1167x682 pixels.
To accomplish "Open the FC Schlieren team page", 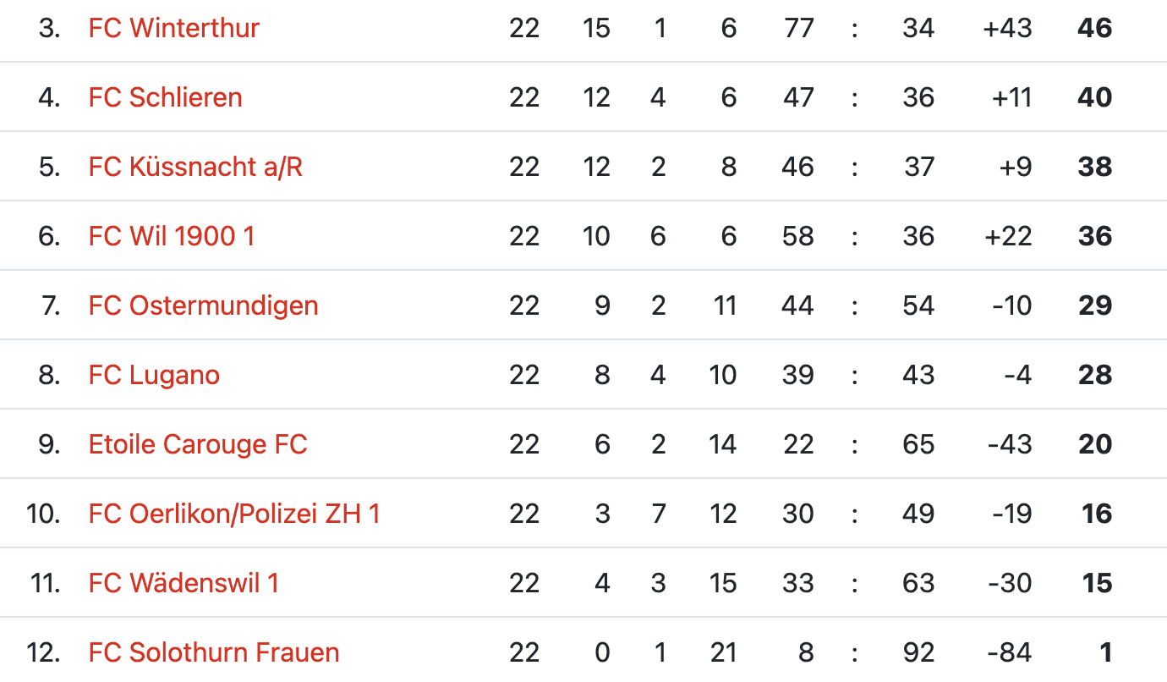I will (165, 97).
